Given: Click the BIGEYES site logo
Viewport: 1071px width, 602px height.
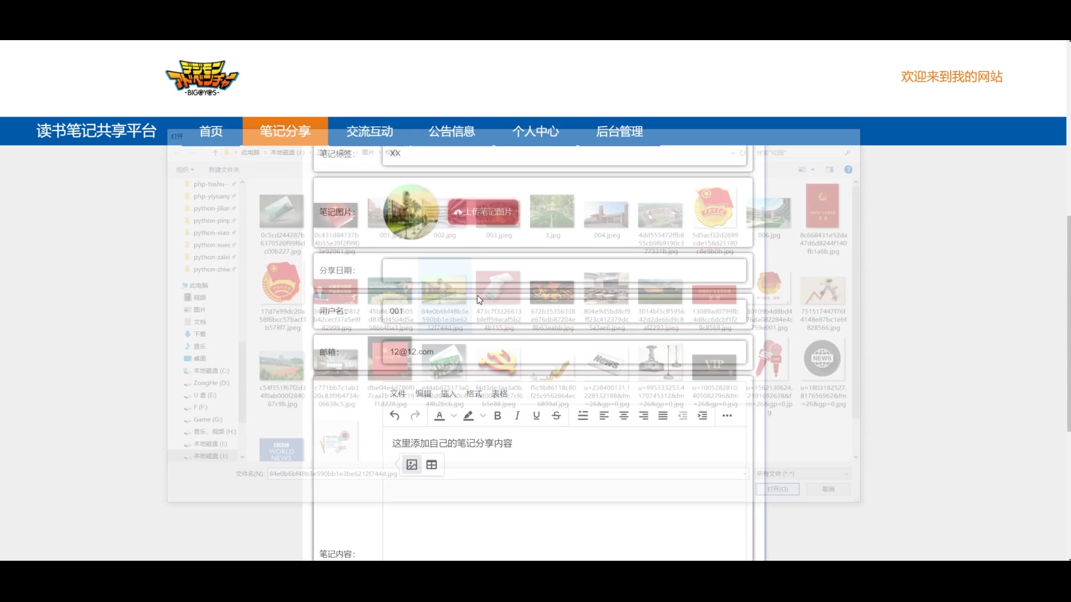Looking at the screenshot, I should click(202, 78).
